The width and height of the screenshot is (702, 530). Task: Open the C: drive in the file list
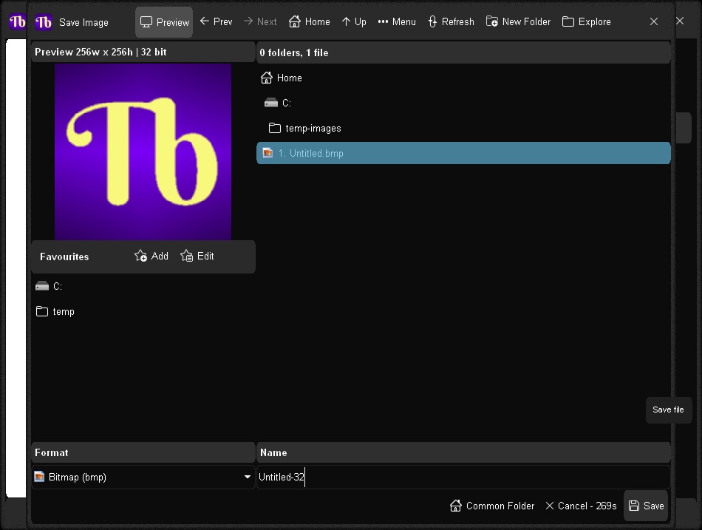coord(463,103)
